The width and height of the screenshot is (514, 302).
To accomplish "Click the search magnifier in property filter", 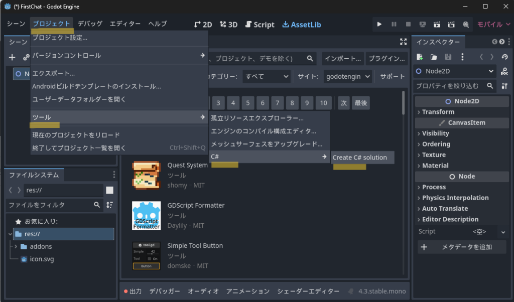I will click(490, 86).
